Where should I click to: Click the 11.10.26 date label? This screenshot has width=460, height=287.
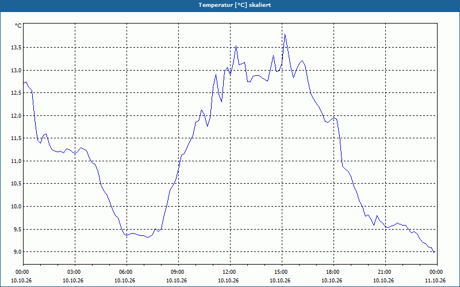(x=435, y=281)
